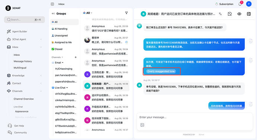This screenshot has width=257, height=140.
Task: Select the HJCHaoxinqing email channel
Action: (x=64, y=69)
